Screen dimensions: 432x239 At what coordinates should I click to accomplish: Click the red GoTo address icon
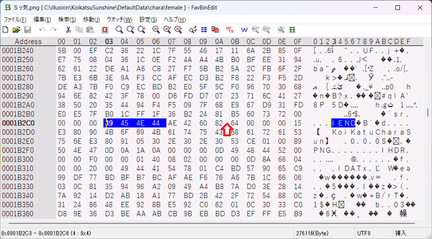(230, 29)
